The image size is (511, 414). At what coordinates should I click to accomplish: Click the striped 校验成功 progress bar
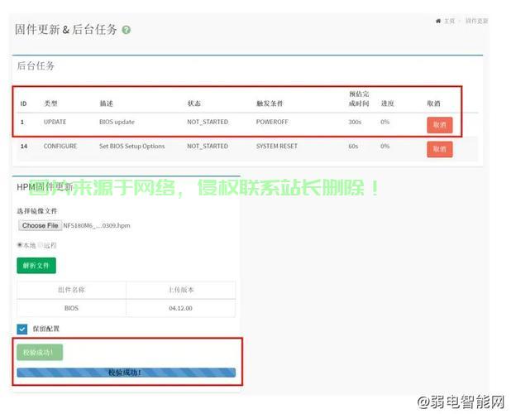tap(126, 373)
